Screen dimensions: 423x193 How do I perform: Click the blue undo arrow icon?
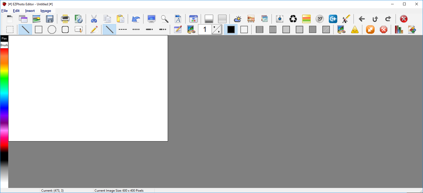tap(136, 19)
